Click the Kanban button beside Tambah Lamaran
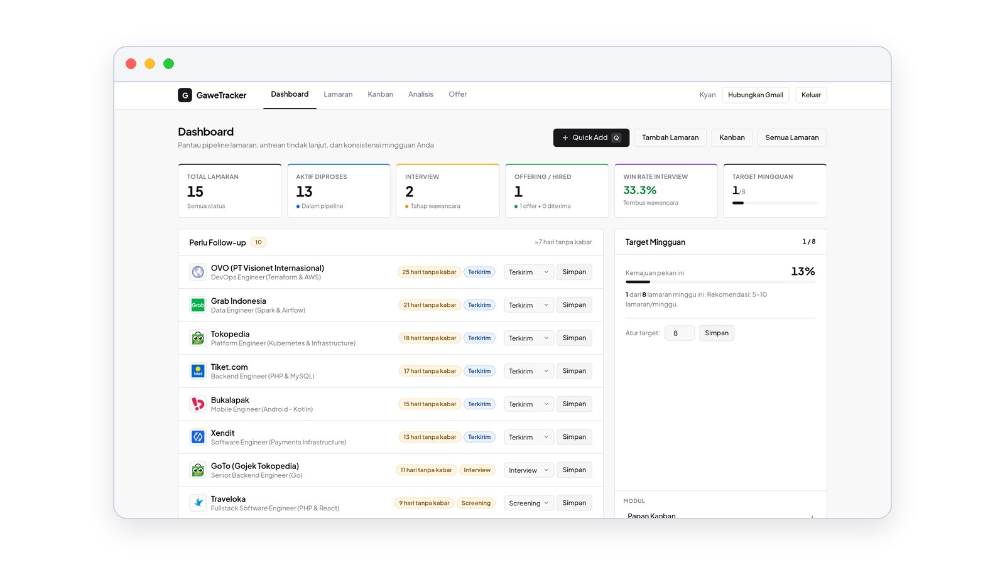This screenshot has width=1005, height=565. pyautogui.click(x=732, y=137)
